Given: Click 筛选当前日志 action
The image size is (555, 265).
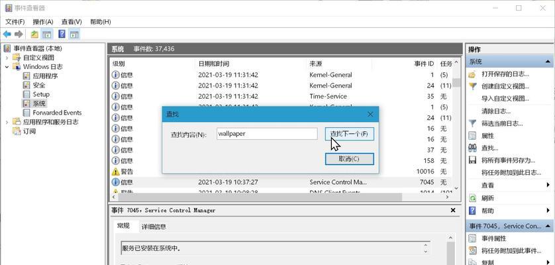Looking at the screenshot, I should [502, 124].
